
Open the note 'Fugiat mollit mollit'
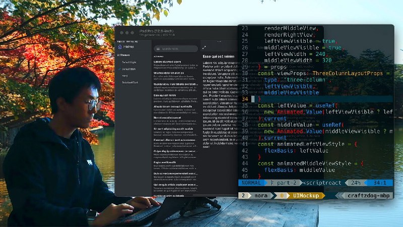pos(165,161)
